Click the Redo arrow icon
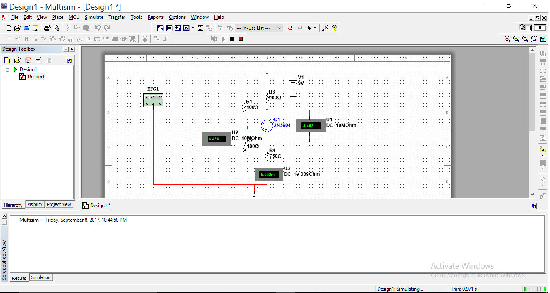Viewport: 550px width, 293px height. click(x=107, y=28)
